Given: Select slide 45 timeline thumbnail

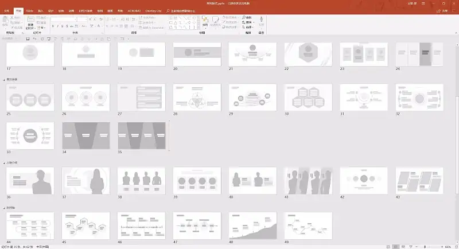Looking at the screenshot, I should [85, 226].
